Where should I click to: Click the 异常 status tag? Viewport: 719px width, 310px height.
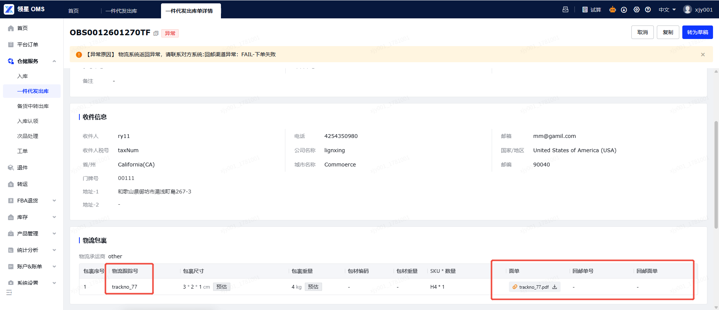[170, 33]
